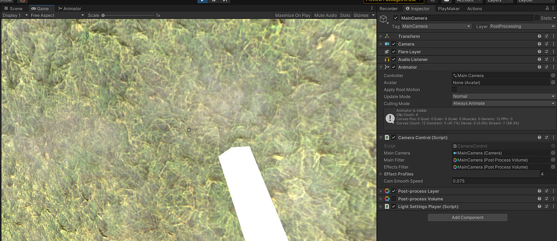
Task: Expand the Effect Profiles foldout
Action: [381, 174]
